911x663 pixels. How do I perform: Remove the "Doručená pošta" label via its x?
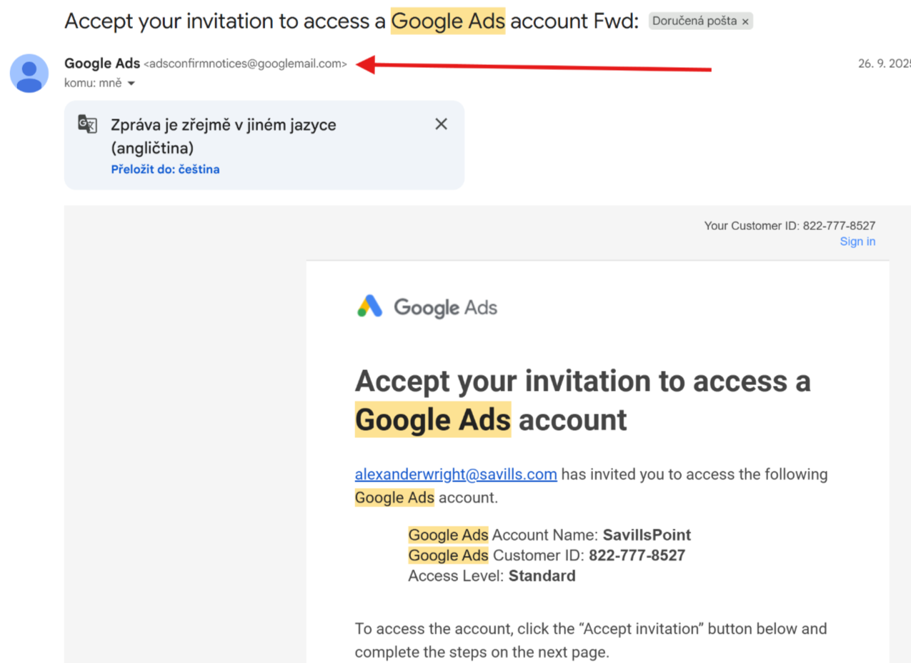745,21
